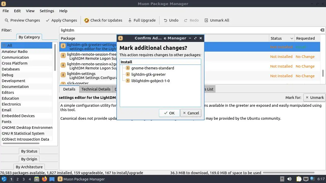This screenshot has height=183, width=326.
Task: Open the Status column dropdown arrow
Action: 292,38
